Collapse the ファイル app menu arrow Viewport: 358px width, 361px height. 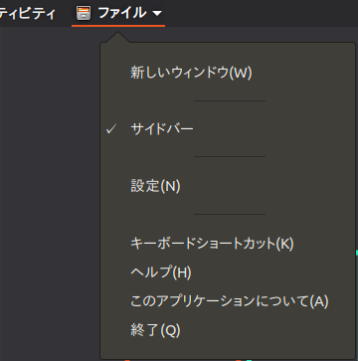[x=157, y=14]
